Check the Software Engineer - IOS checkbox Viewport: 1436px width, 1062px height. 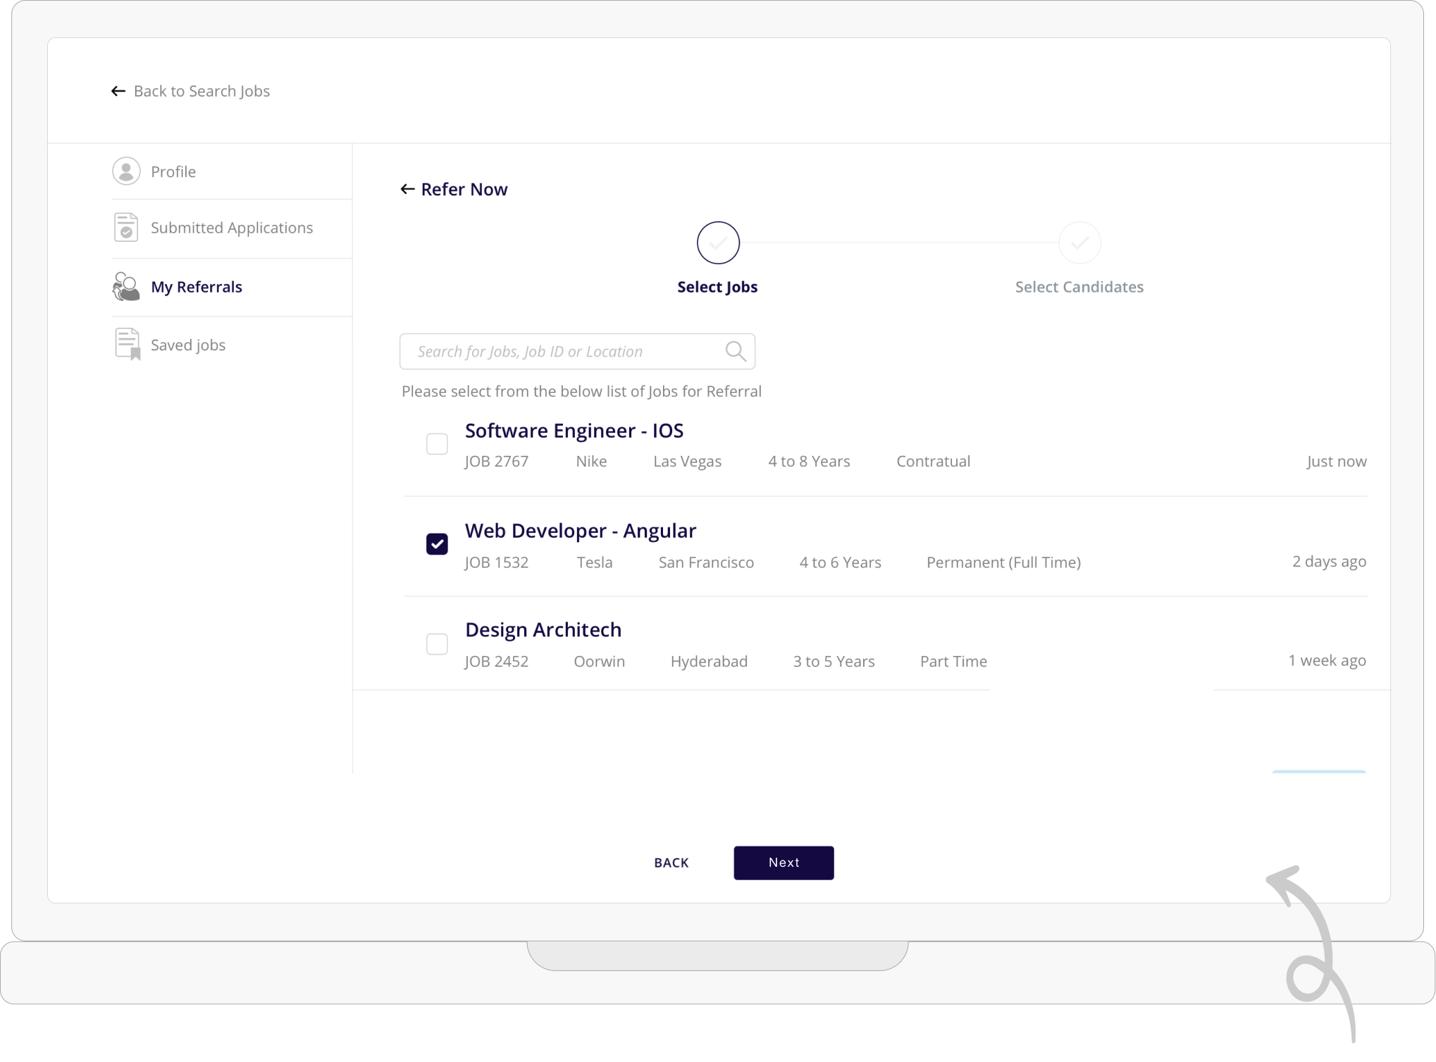click(x=437, y=444)
